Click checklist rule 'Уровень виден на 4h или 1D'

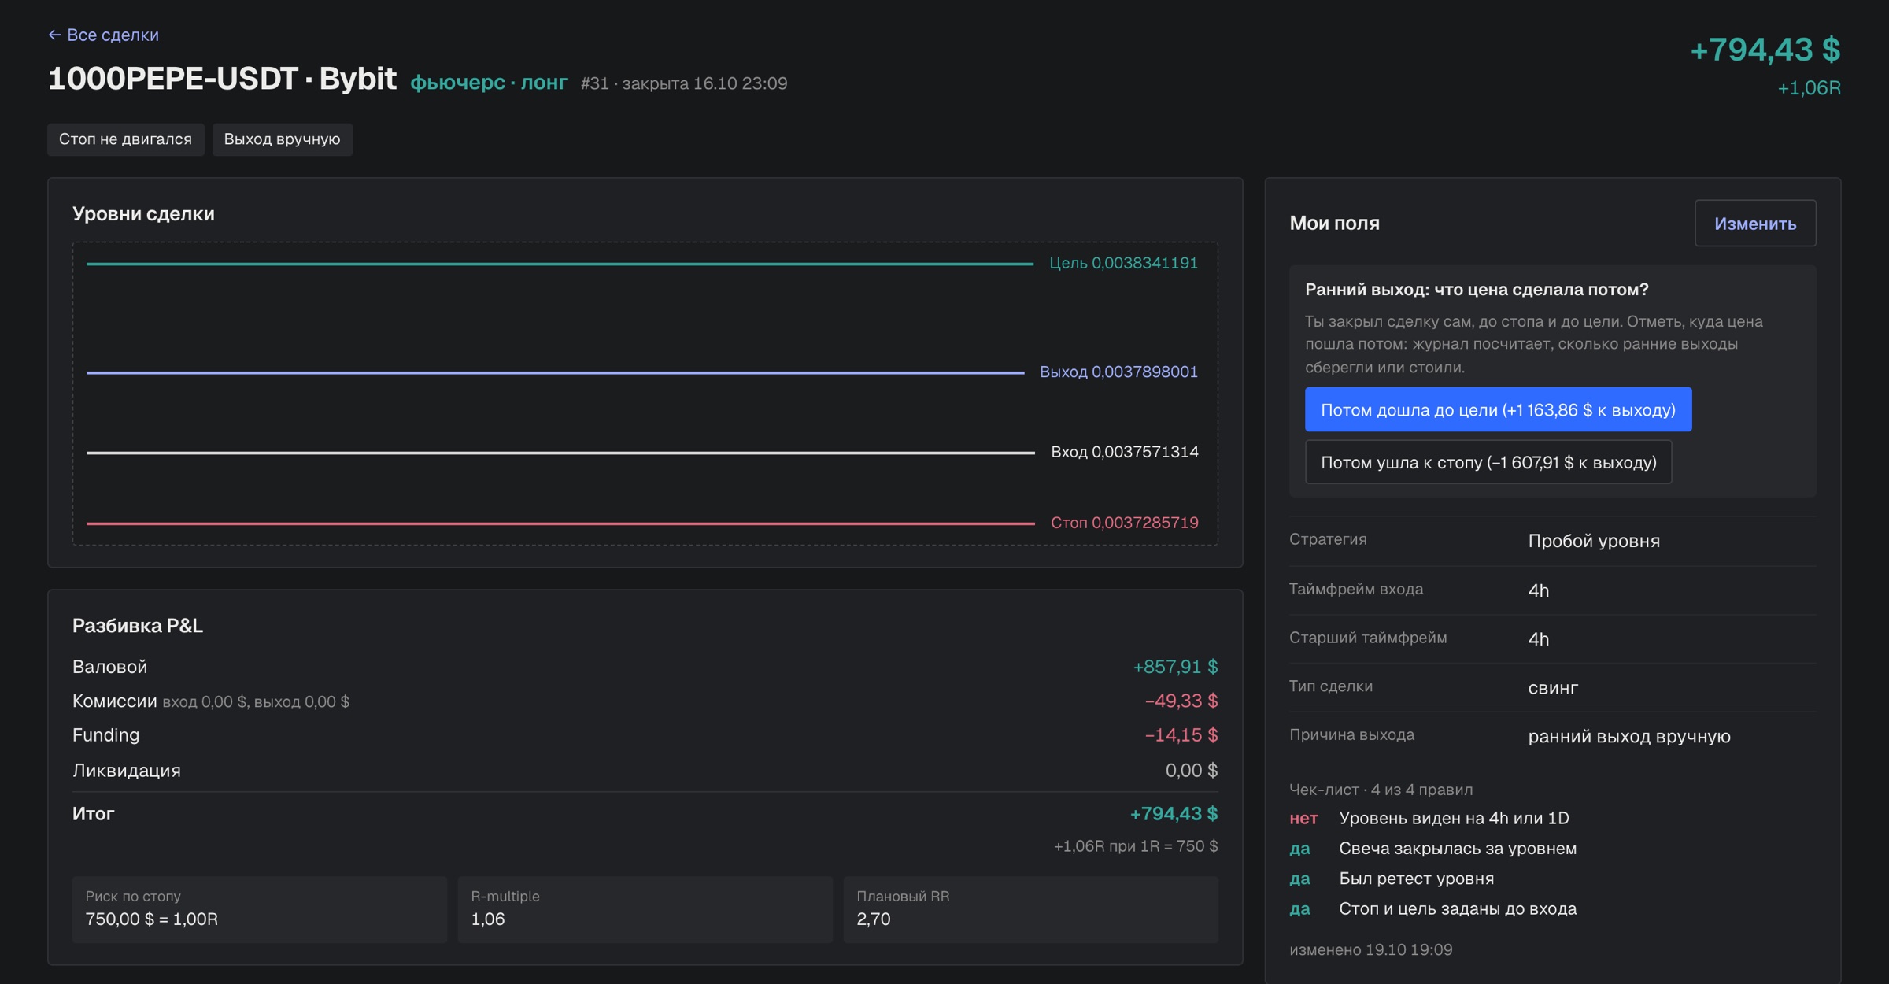[x=1454, y=819]
